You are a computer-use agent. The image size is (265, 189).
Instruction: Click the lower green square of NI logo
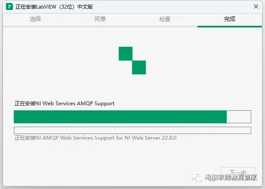(x=139, y=67)
